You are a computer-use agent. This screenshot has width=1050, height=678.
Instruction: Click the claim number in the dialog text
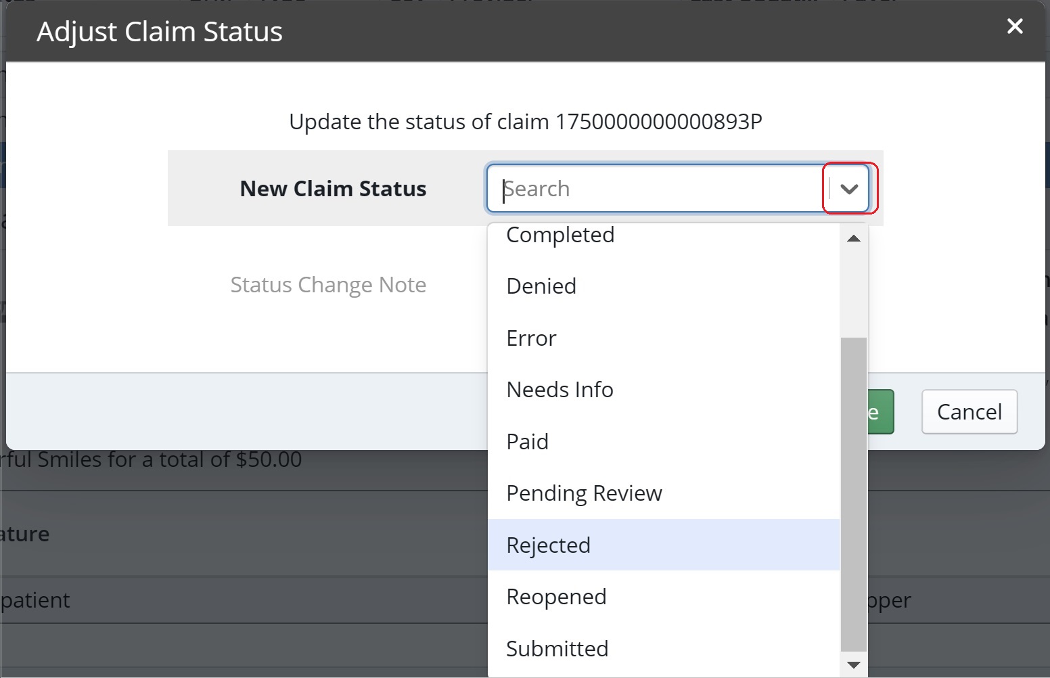click(x=659, y=122)
